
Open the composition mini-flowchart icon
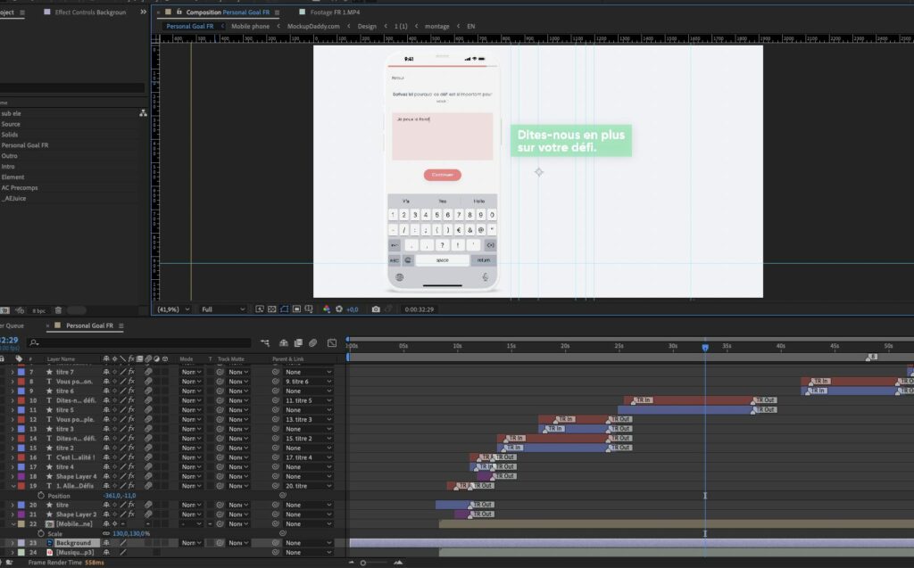click(x=266, y=342)
